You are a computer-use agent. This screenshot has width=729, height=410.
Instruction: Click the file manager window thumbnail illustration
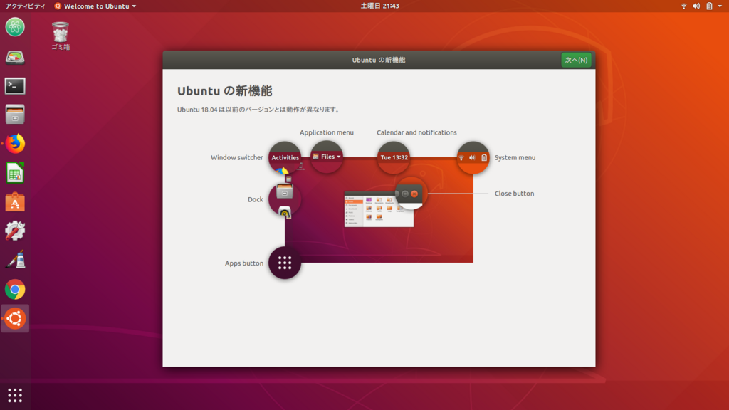tap(379, 209)
